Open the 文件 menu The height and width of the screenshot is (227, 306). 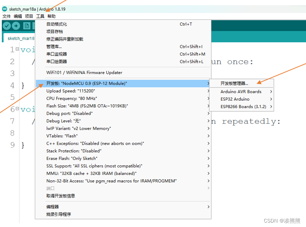pyautogui.click(x=7, y=16)
